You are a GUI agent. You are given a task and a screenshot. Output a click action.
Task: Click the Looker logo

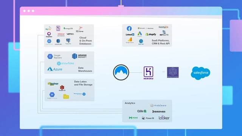coord(164,117)
